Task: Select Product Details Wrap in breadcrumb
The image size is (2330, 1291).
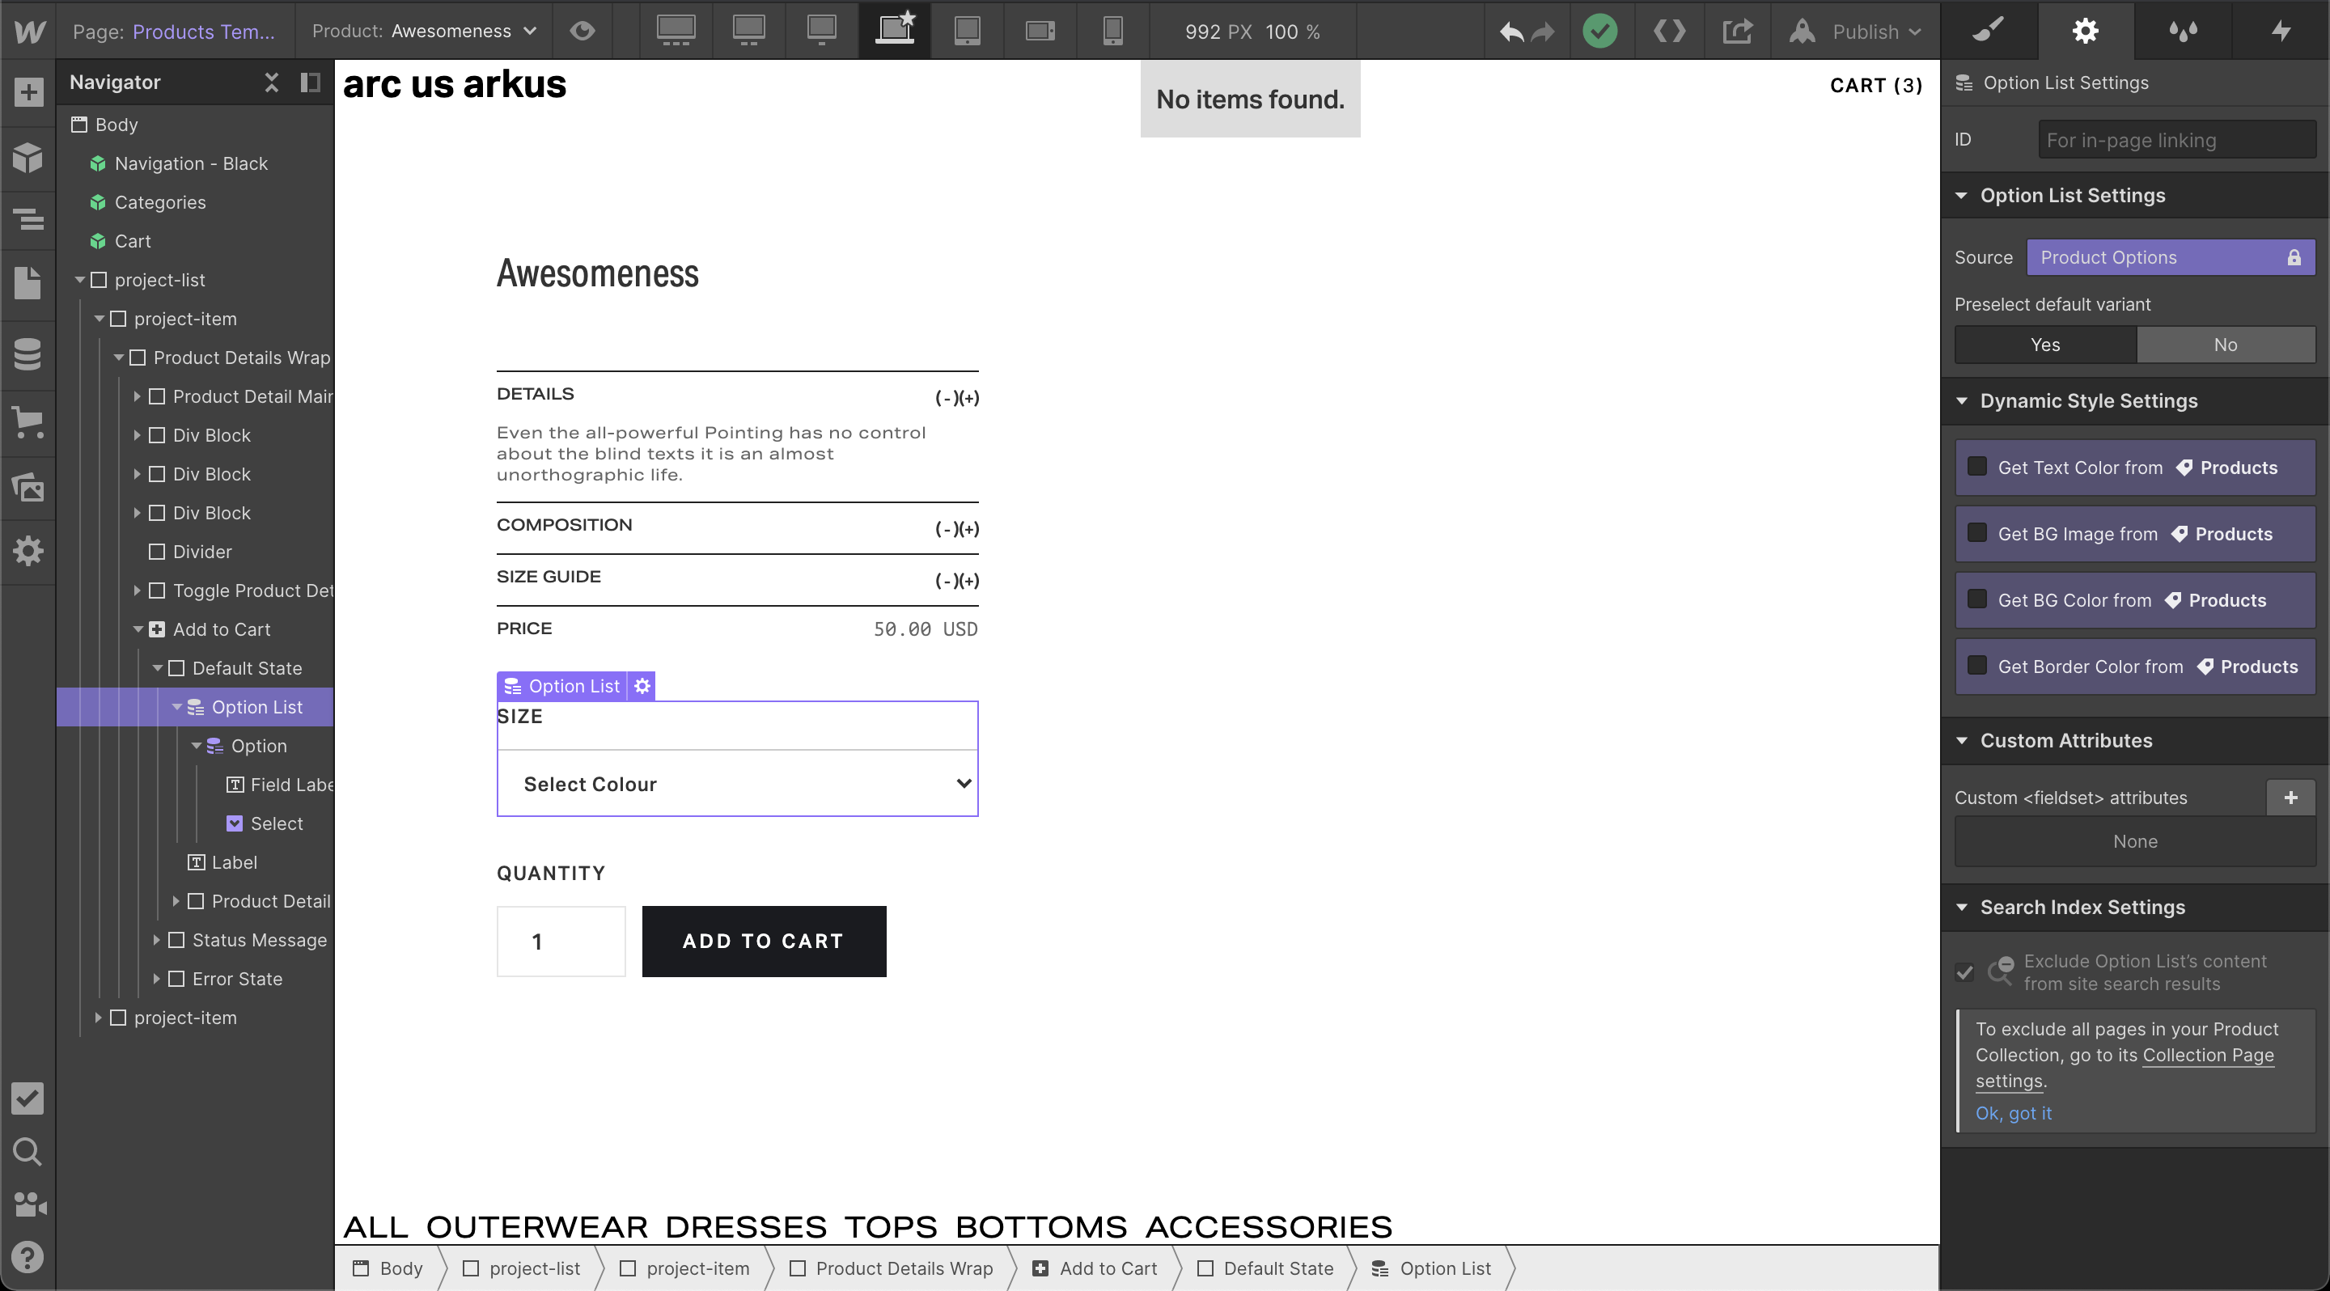Action: pos(903,1268)
